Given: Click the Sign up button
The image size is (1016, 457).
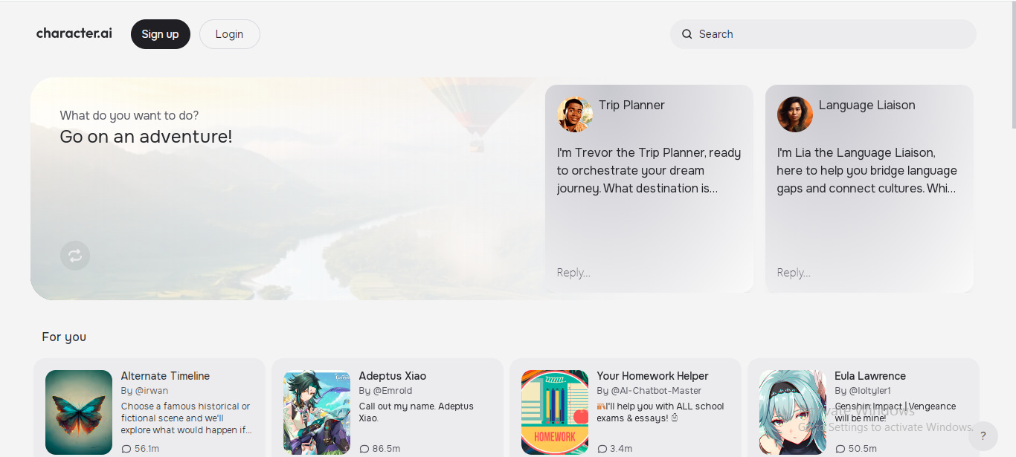Looking at the screenshot, I should tap(161, 34).
